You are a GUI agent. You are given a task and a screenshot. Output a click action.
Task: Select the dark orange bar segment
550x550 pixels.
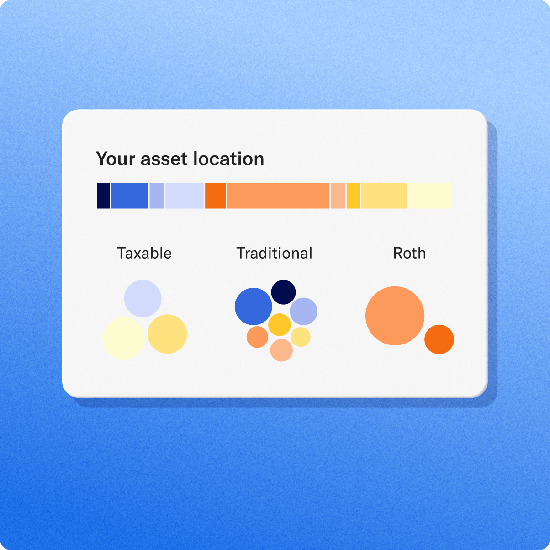click(216, 196)
